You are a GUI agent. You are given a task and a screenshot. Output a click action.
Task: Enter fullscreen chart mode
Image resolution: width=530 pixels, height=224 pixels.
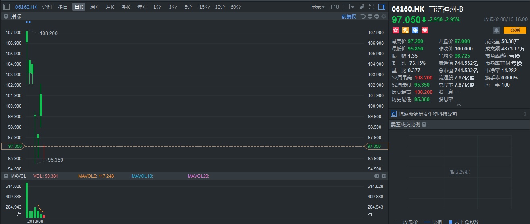tap(372, 7)
